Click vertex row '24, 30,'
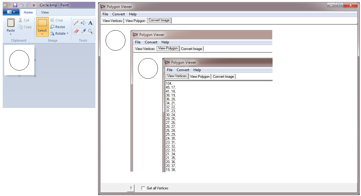Viewport: 361px width, 196px height. click(171, 138)
